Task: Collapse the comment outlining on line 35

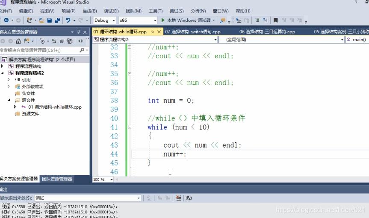Action: click(130, 74)
